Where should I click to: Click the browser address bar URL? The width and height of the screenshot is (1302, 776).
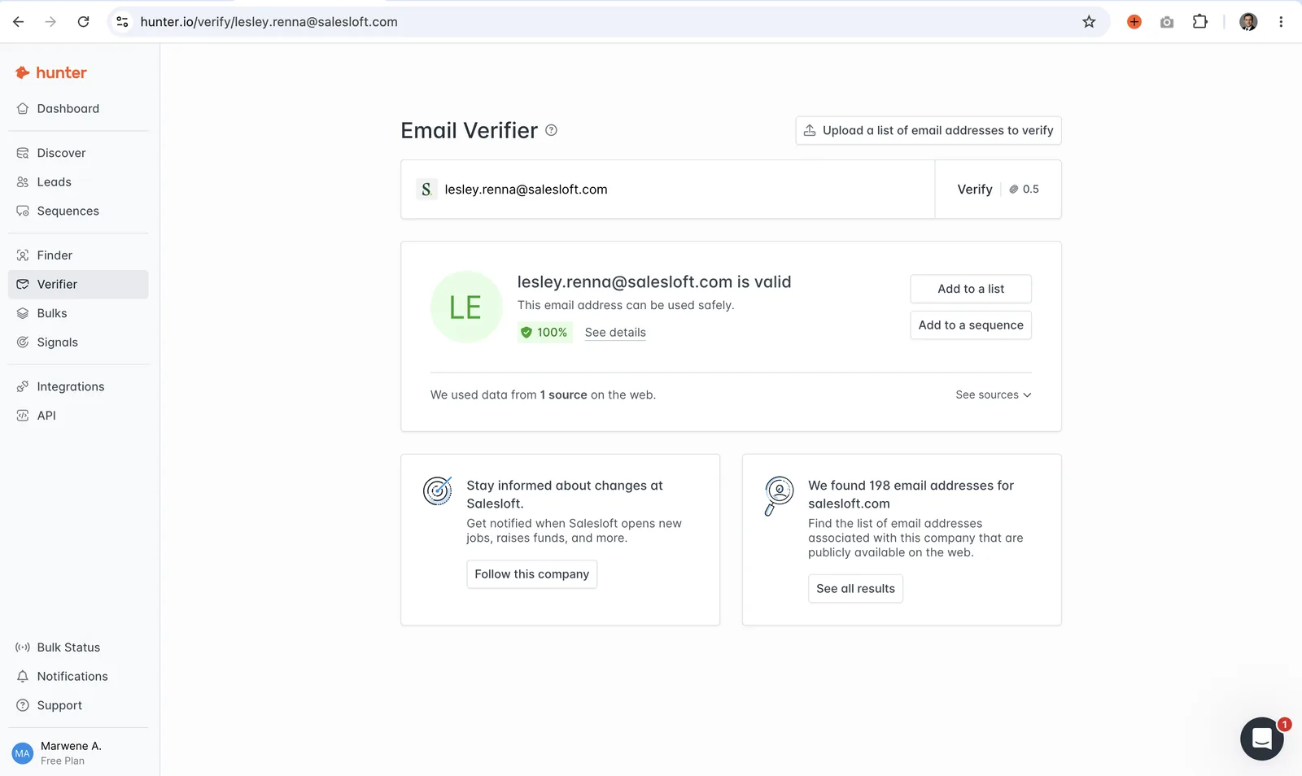(x=269, y=22)
